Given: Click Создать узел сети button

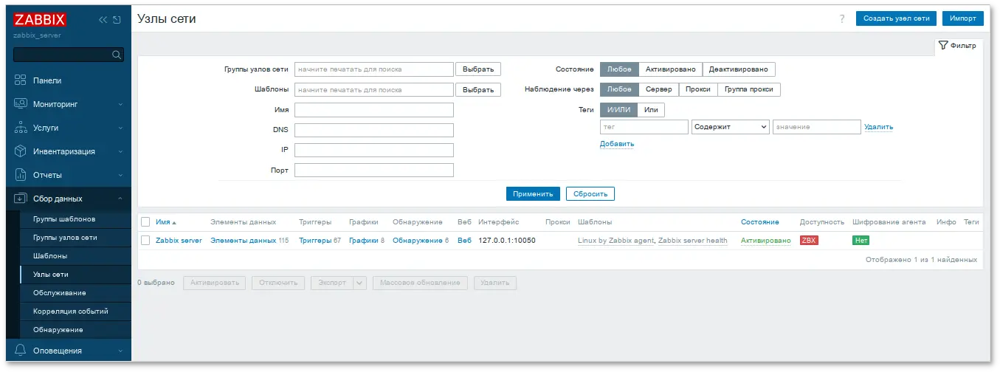Looking at the screenshot, I should click(896, 18).
